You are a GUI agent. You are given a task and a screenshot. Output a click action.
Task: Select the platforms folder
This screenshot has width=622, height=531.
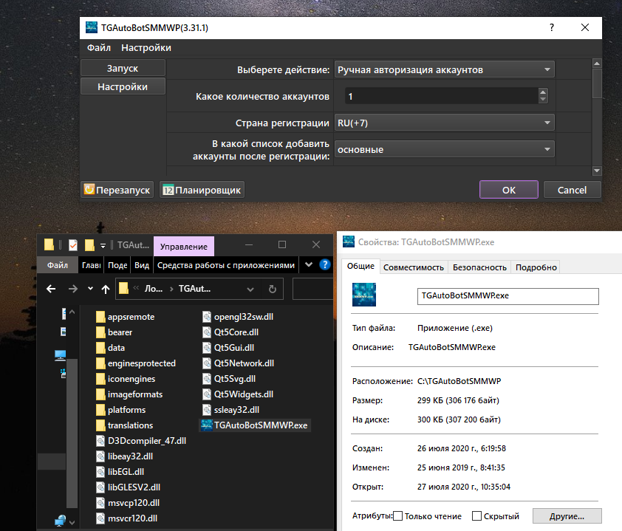click(121, 410)
